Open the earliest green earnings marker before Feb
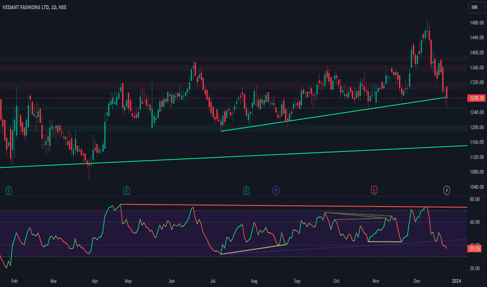 tap(9, 190)
